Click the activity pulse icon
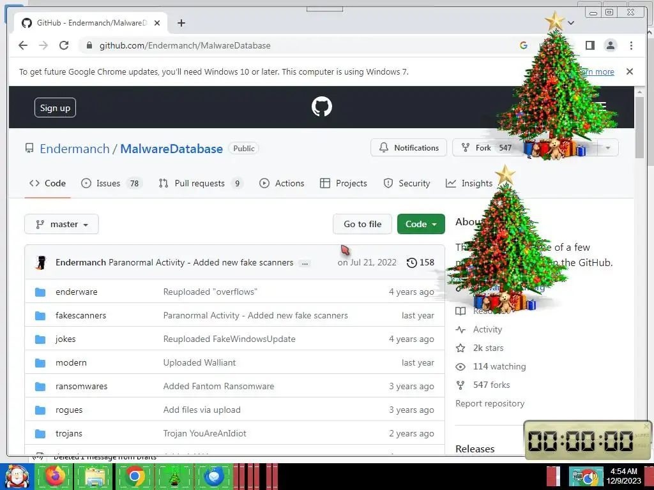Viewport: 654px width, 490px height. (x=460, y=330)
